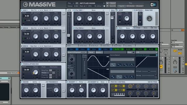187x105 pixels.
Task: Click the NI logo icon
Action: (153, 5)
